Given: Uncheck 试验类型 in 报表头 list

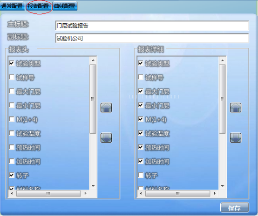Looking at the screenshot, I should pos(12,63).
